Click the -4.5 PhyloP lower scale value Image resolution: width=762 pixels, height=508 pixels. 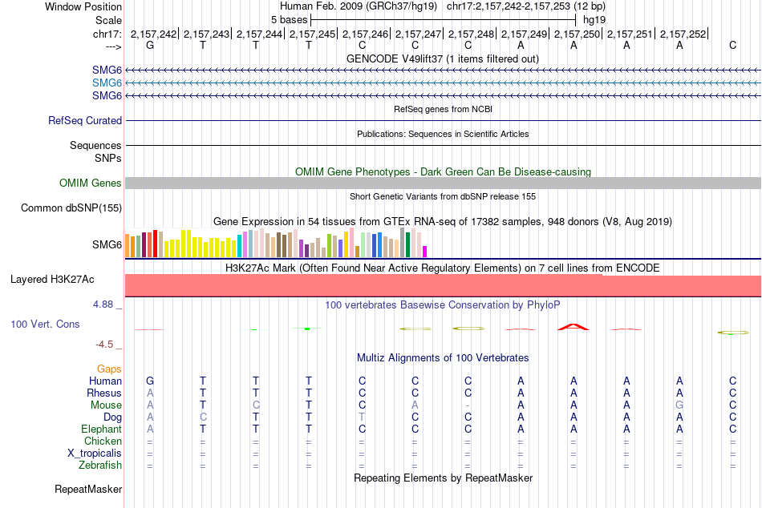pos(104,345)
